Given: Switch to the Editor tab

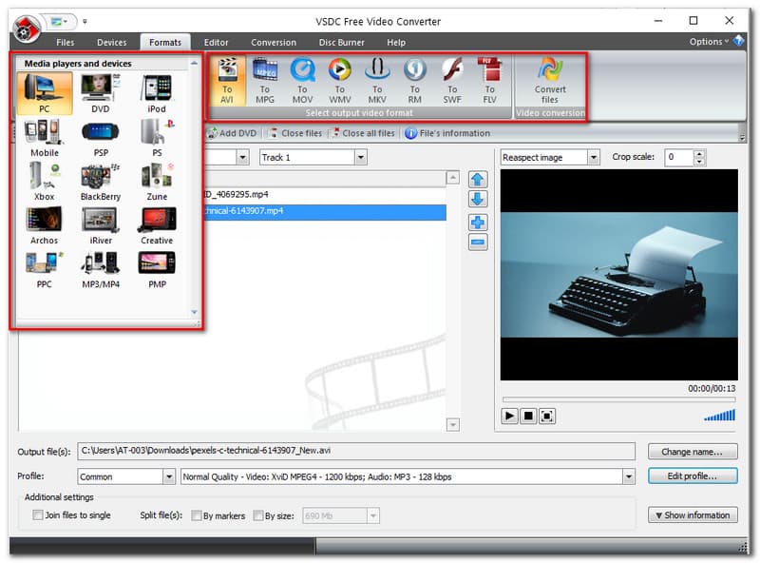Looking at the screenshot, I should (216, 42).
